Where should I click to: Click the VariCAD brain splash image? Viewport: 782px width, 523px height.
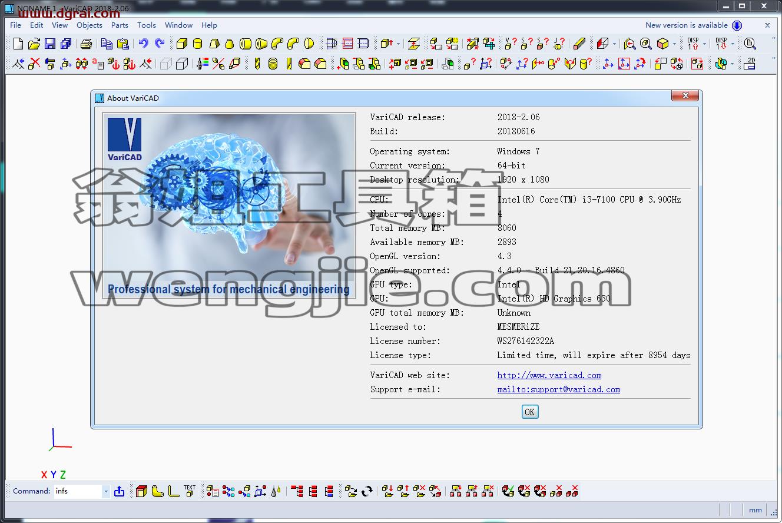[x=229, y=205]
